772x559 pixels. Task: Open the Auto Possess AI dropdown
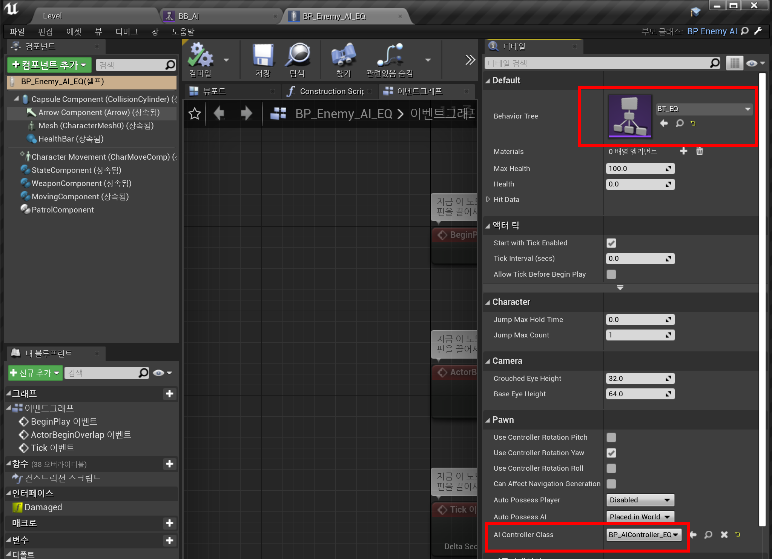(640, 517)
